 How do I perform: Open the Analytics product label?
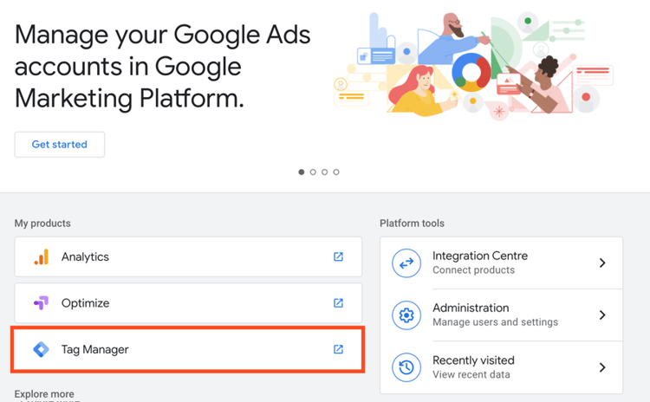tap(85, 257)
